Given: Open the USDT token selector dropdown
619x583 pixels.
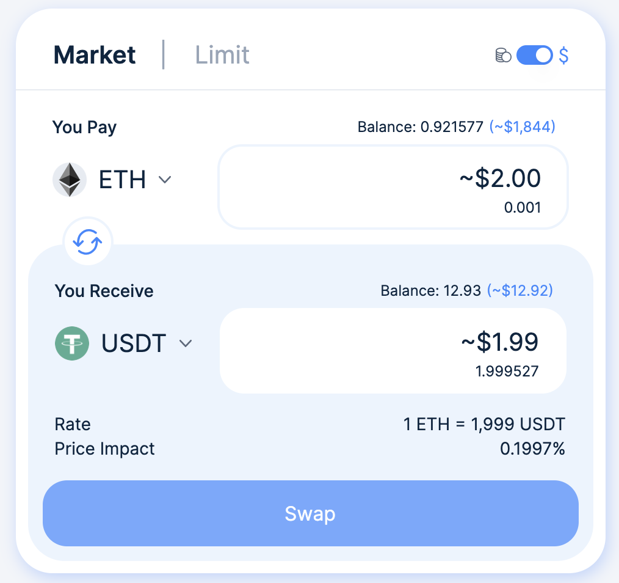Looking at the screenshot, I should 185,343.
